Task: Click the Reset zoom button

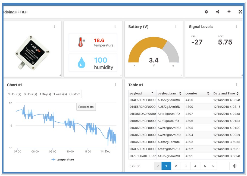Action: (86, 107)
